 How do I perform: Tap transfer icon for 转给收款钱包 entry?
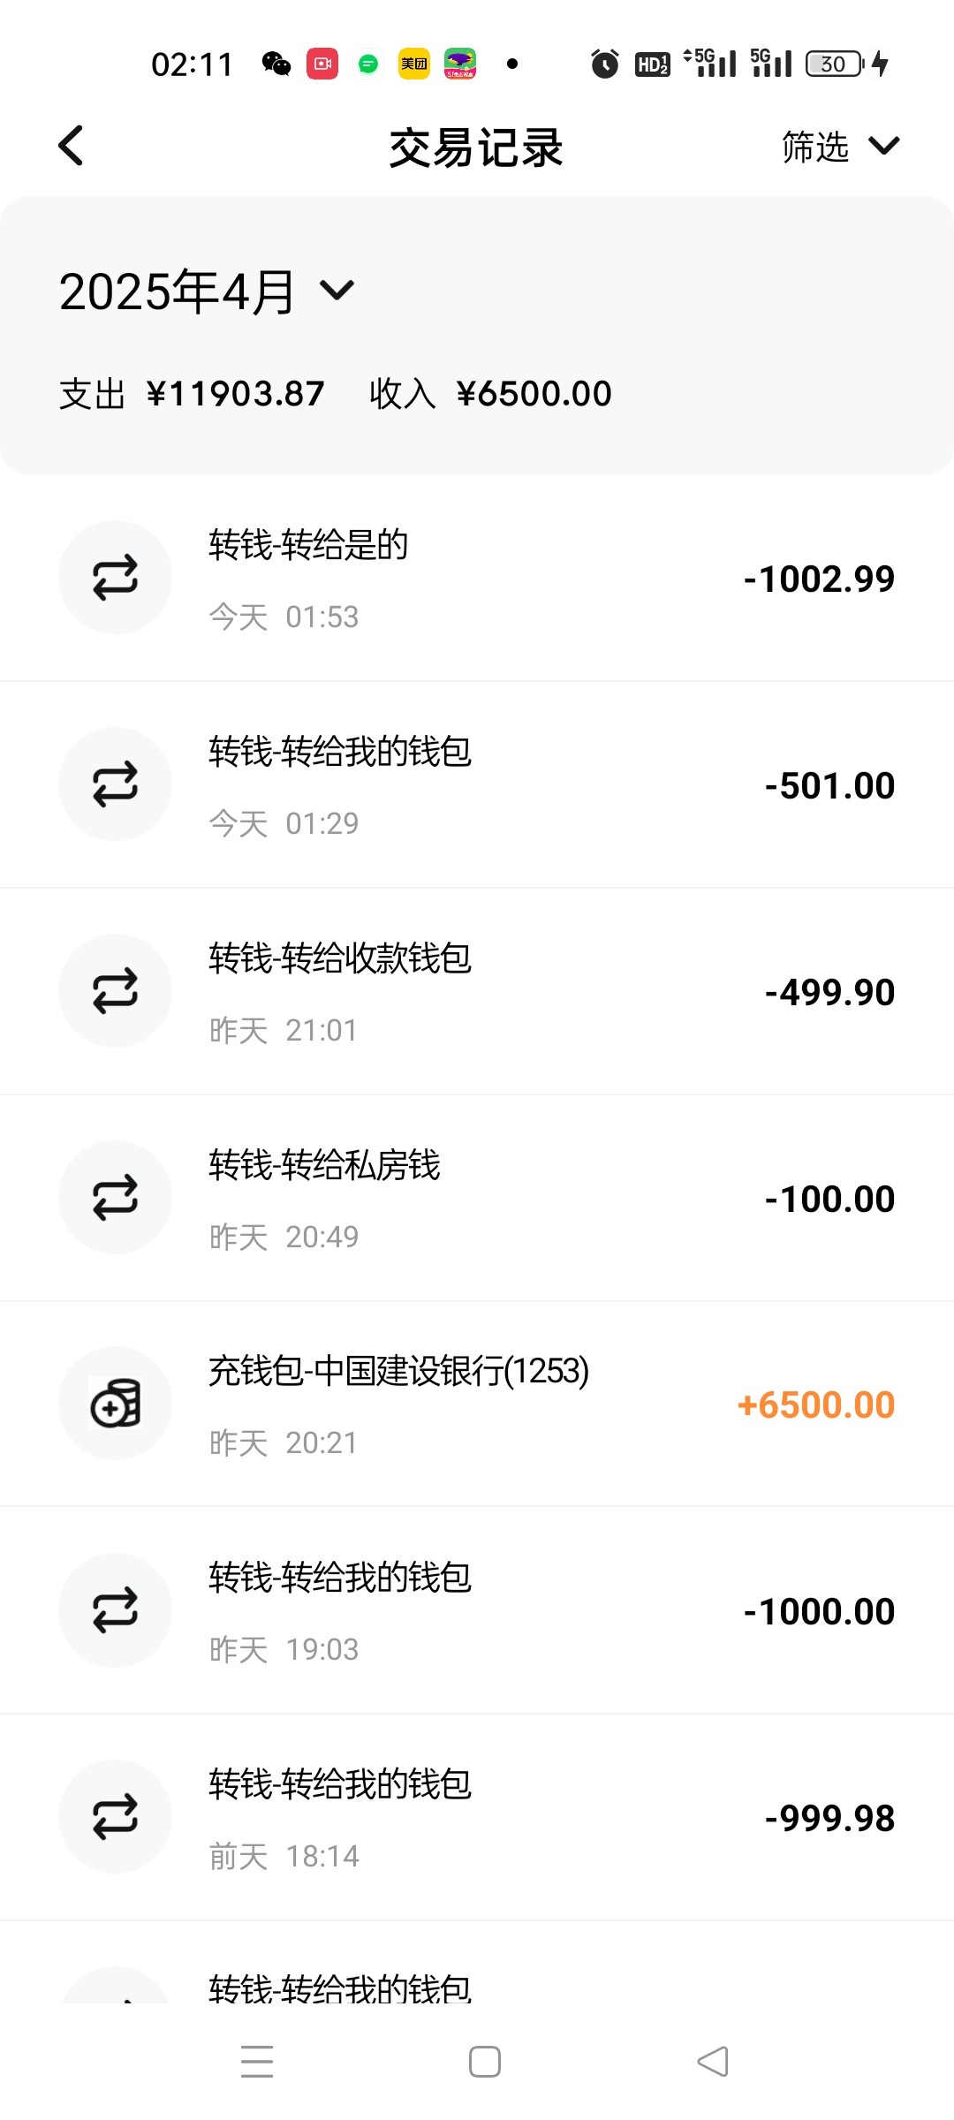point(115,991)
